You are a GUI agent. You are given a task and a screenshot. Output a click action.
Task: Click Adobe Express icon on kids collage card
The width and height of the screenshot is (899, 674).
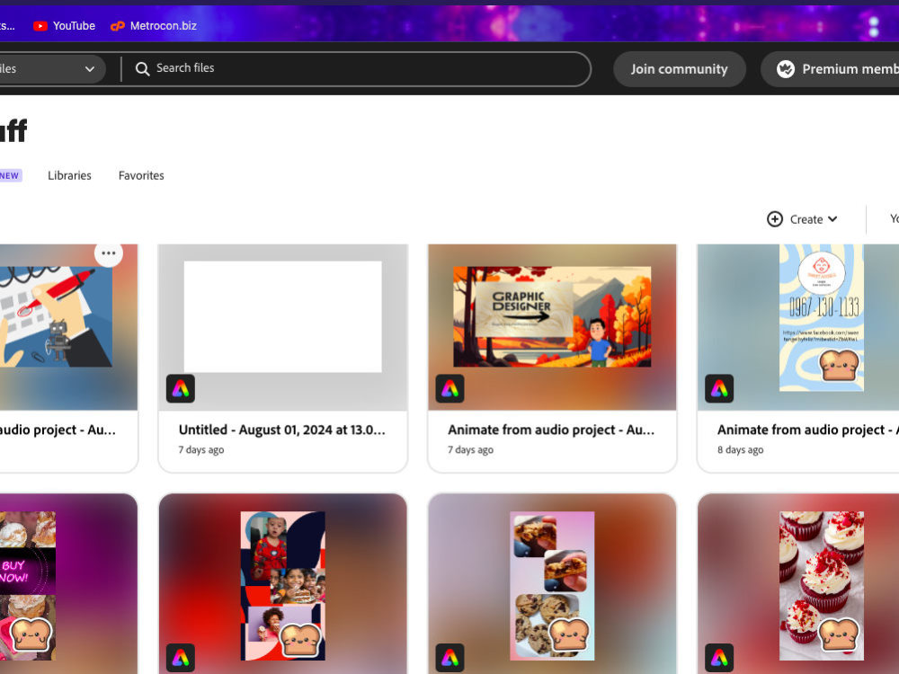181,658
